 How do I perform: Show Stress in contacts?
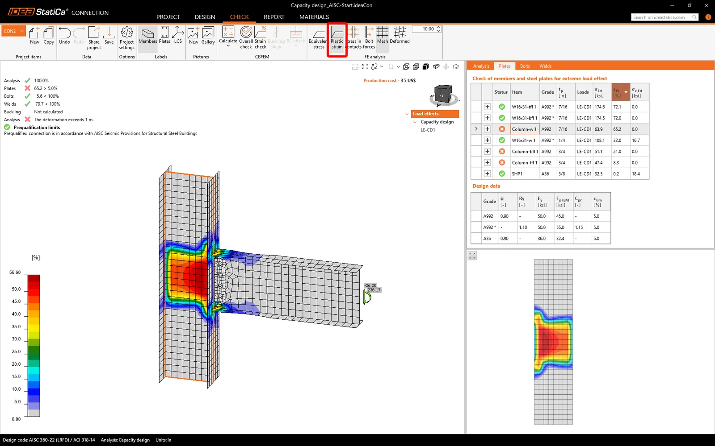tap(353, 37)
